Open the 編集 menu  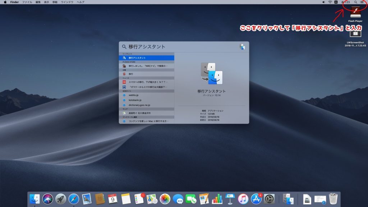(38, 2)
